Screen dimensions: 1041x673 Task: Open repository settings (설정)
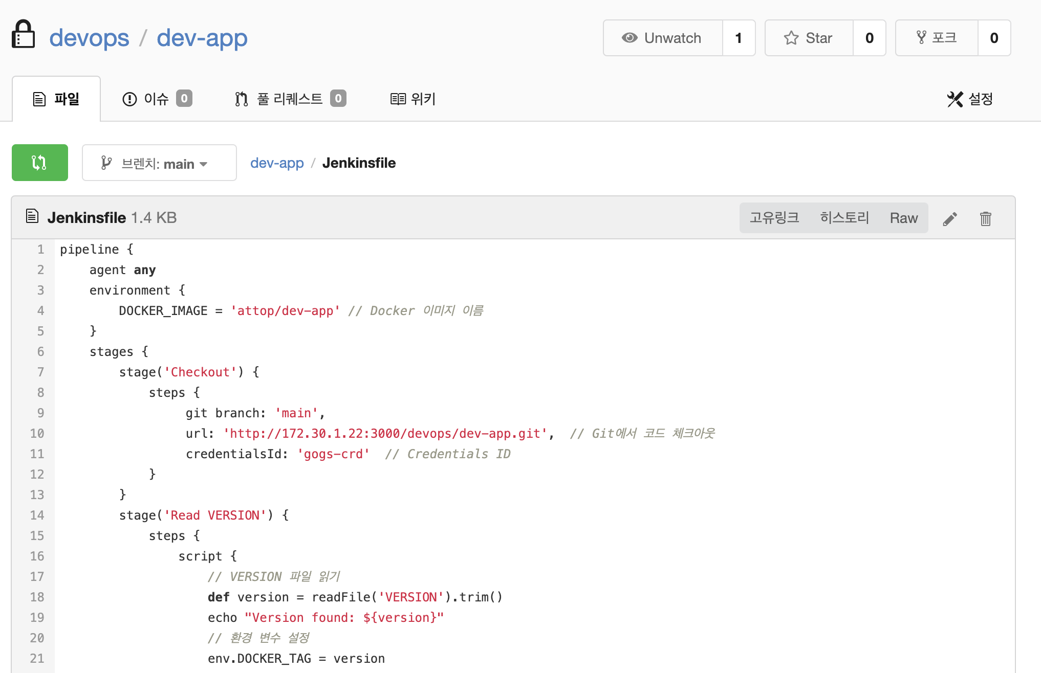pos(970,99)
